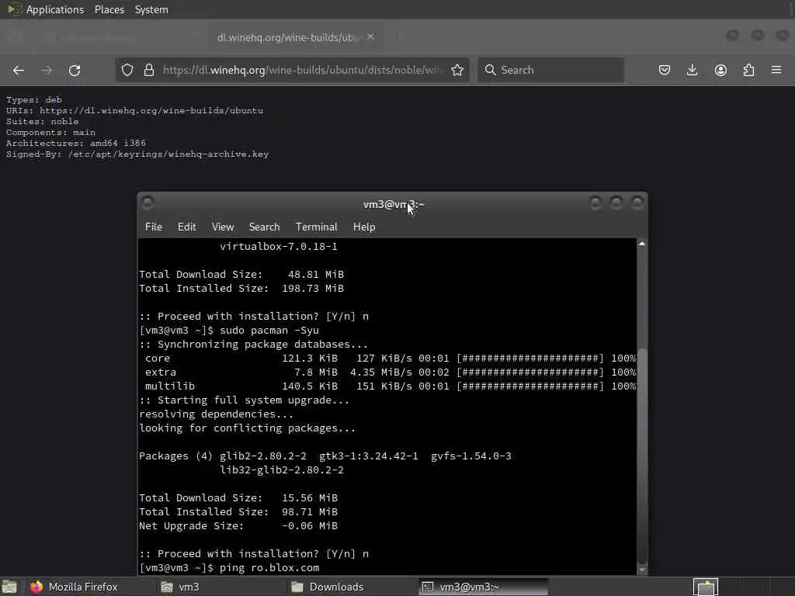Open the System menu

[x=151, y=9]
